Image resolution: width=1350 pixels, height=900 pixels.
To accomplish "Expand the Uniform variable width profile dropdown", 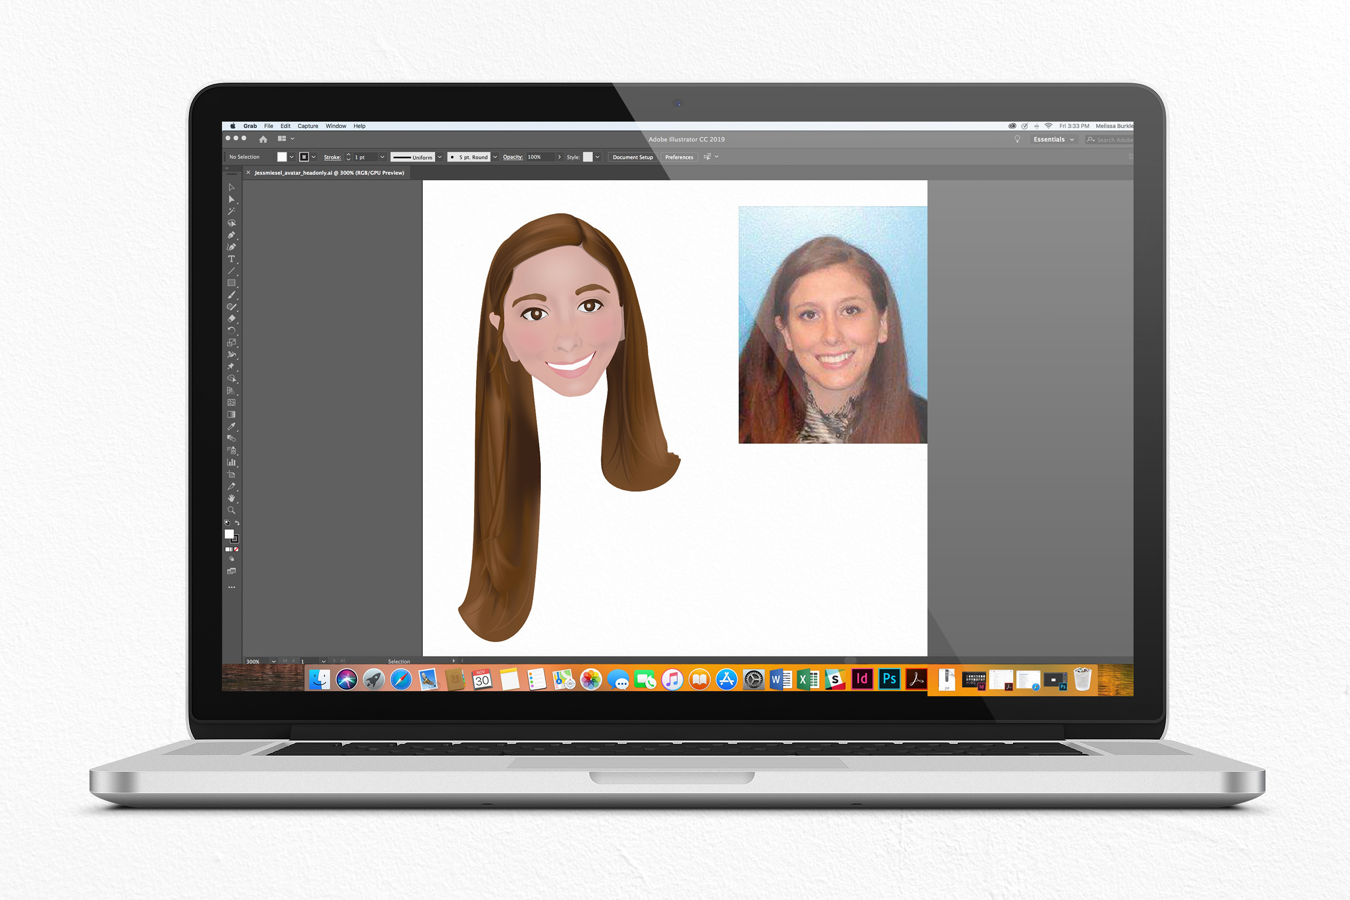I will click(x=440, y=157).
